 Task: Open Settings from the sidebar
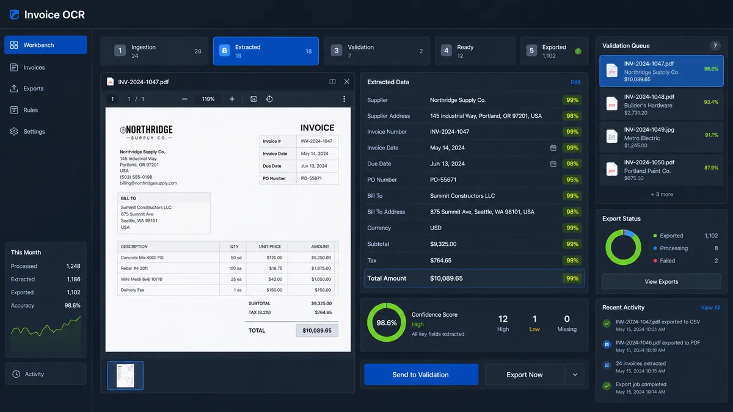[x=46, y=131]
